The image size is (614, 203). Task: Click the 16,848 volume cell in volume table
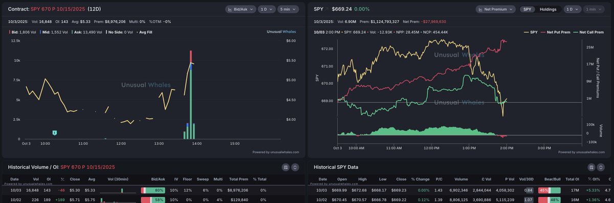32,190
